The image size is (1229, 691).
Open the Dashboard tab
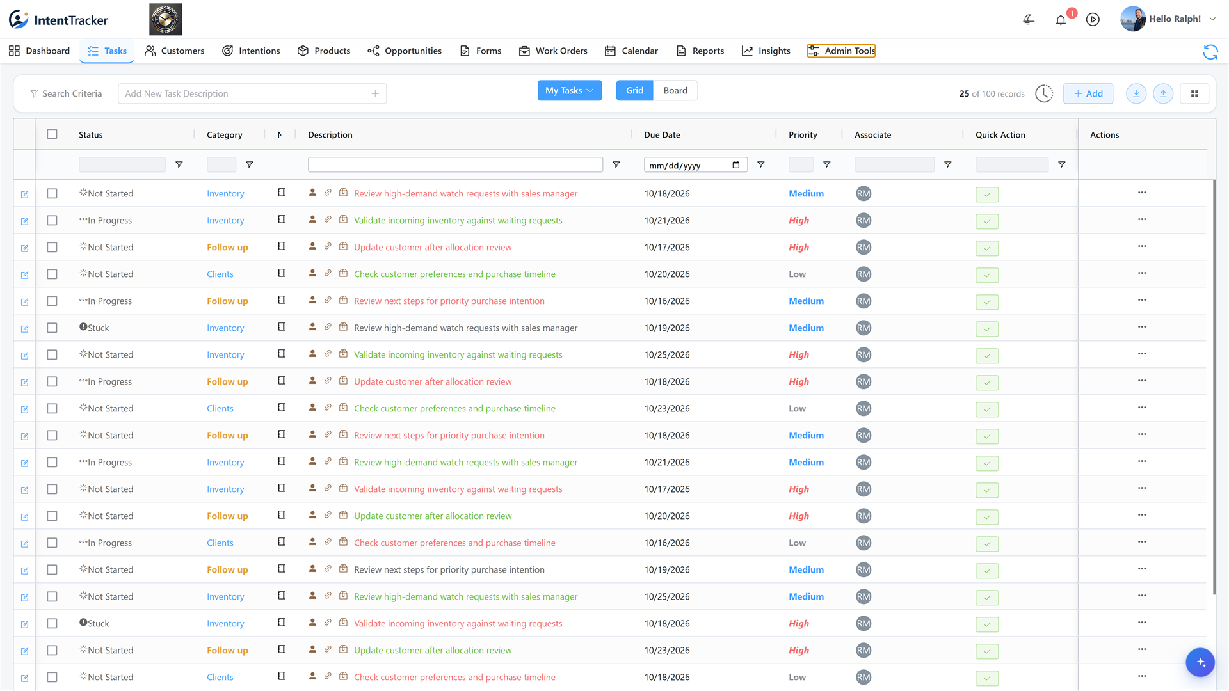click(x=40, y=51)
